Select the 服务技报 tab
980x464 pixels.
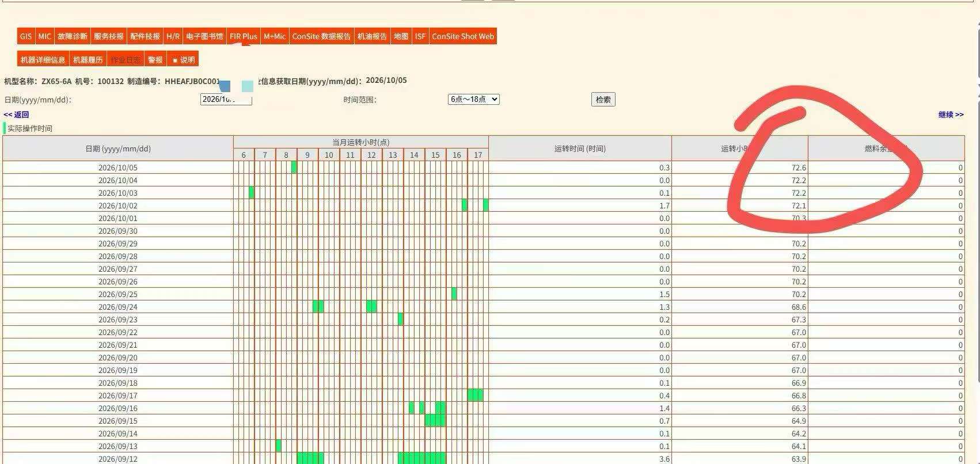pos(109,36)
